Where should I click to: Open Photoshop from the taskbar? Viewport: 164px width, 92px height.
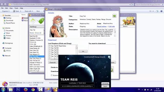coord(18,89)
